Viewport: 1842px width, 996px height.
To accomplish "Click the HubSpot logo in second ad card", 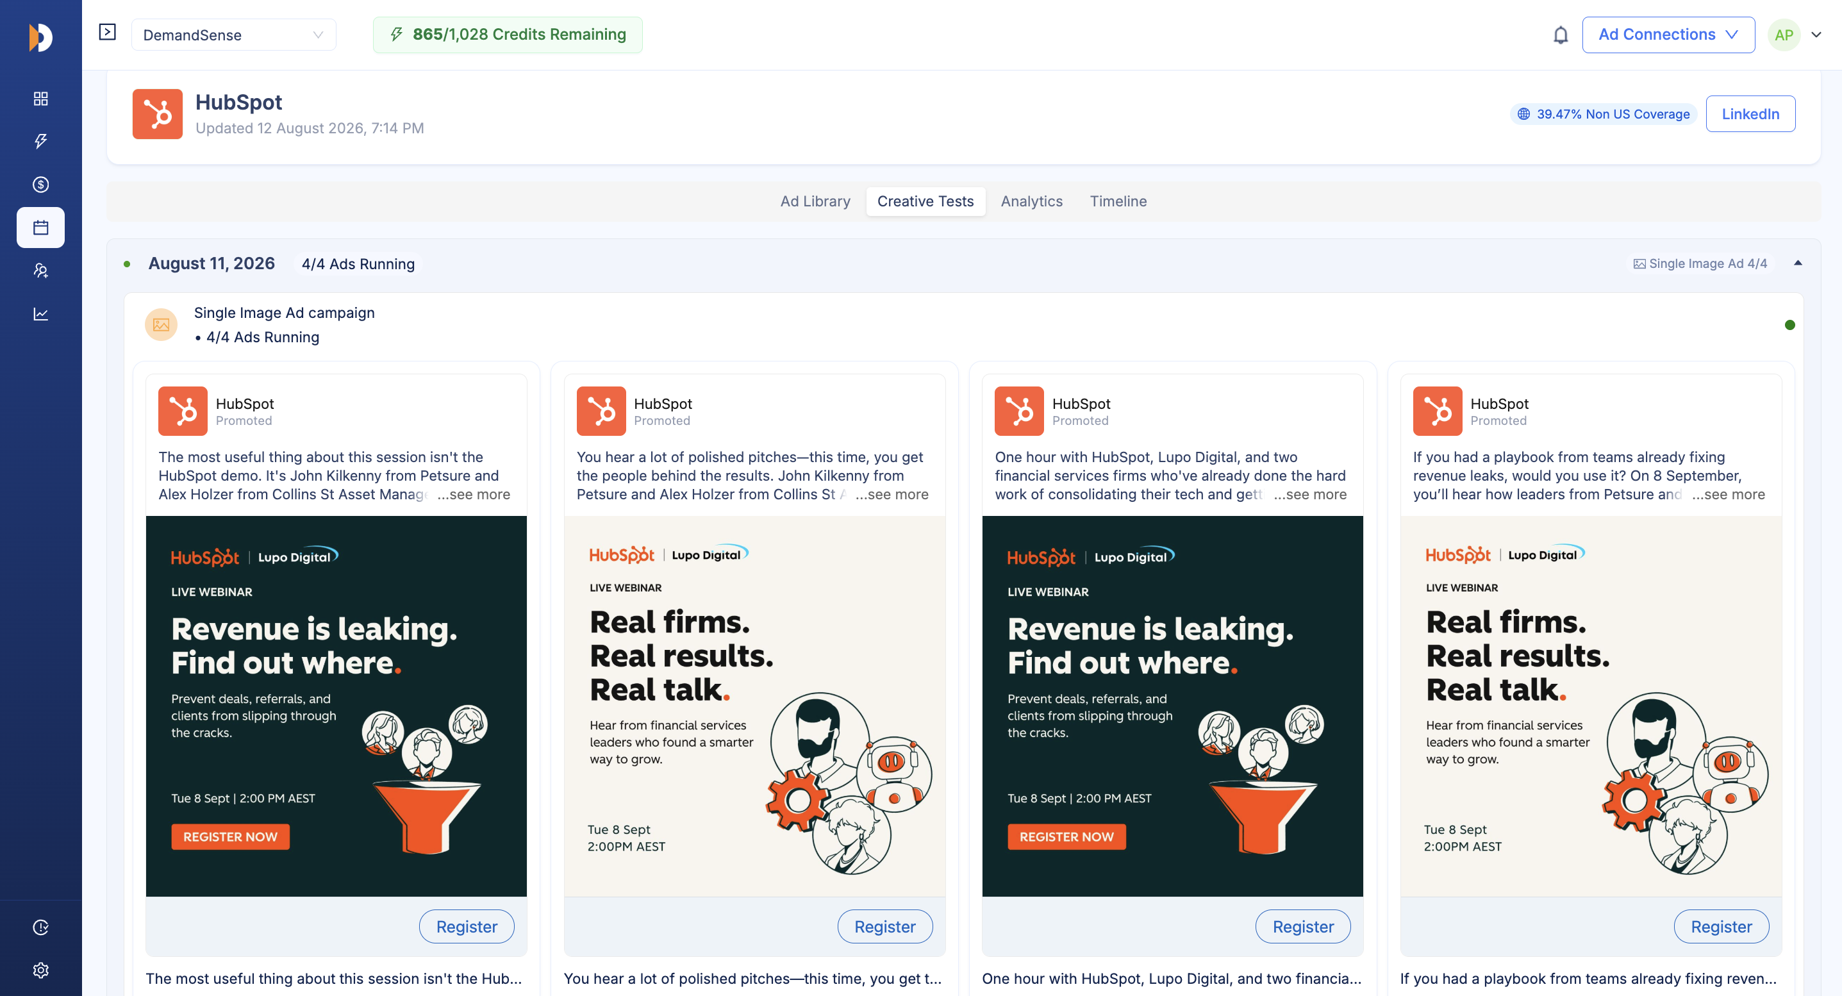I will click(x=601, y=411).
